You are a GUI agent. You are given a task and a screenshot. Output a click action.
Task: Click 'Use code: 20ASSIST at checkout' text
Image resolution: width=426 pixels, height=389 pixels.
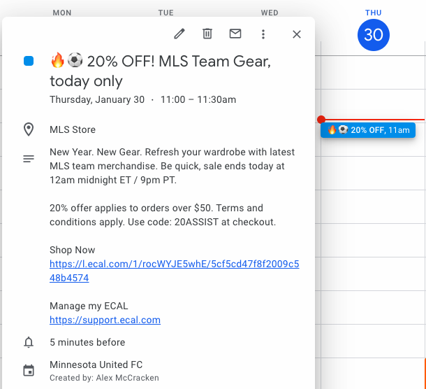tap(201, 222)
